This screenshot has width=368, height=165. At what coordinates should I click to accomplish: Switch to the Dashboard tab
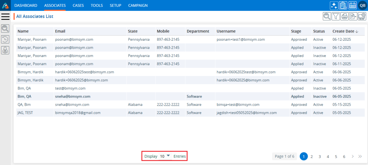coord(26,5)
